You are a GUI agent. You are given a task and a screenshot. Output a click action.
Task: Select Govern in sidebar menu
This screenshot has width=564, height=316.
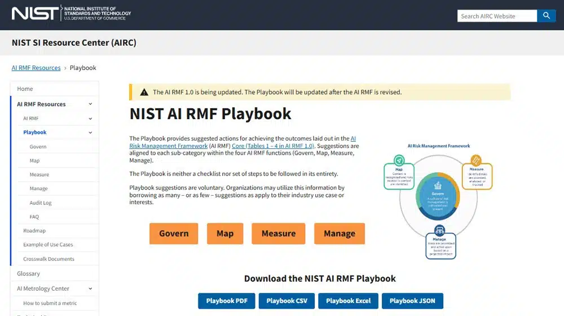click(38, 147)
